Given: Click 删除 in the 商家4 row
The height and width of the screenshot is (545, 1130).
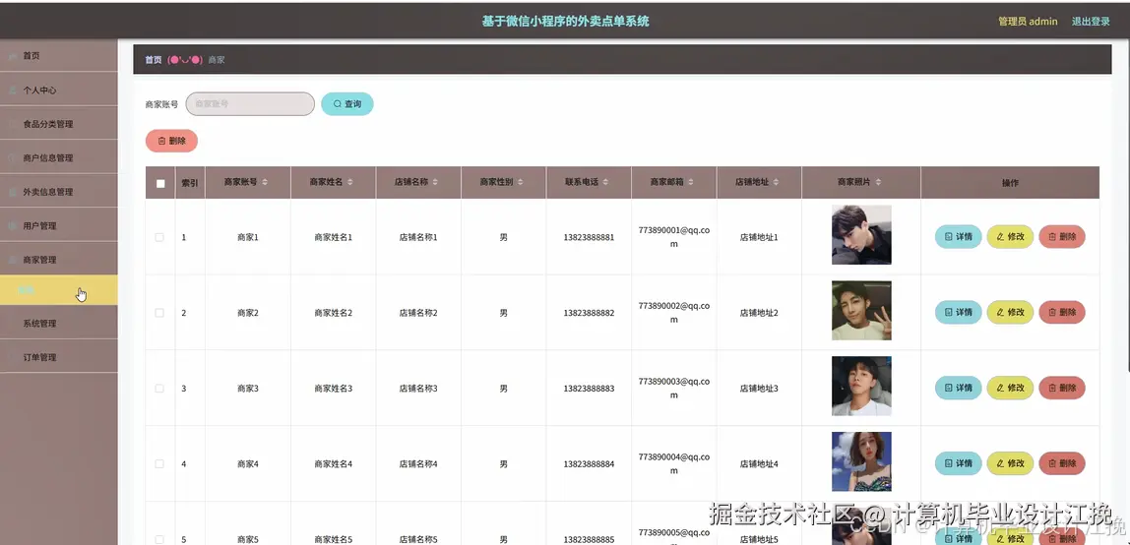Looking at the screenshot, I should (1062, 463).
